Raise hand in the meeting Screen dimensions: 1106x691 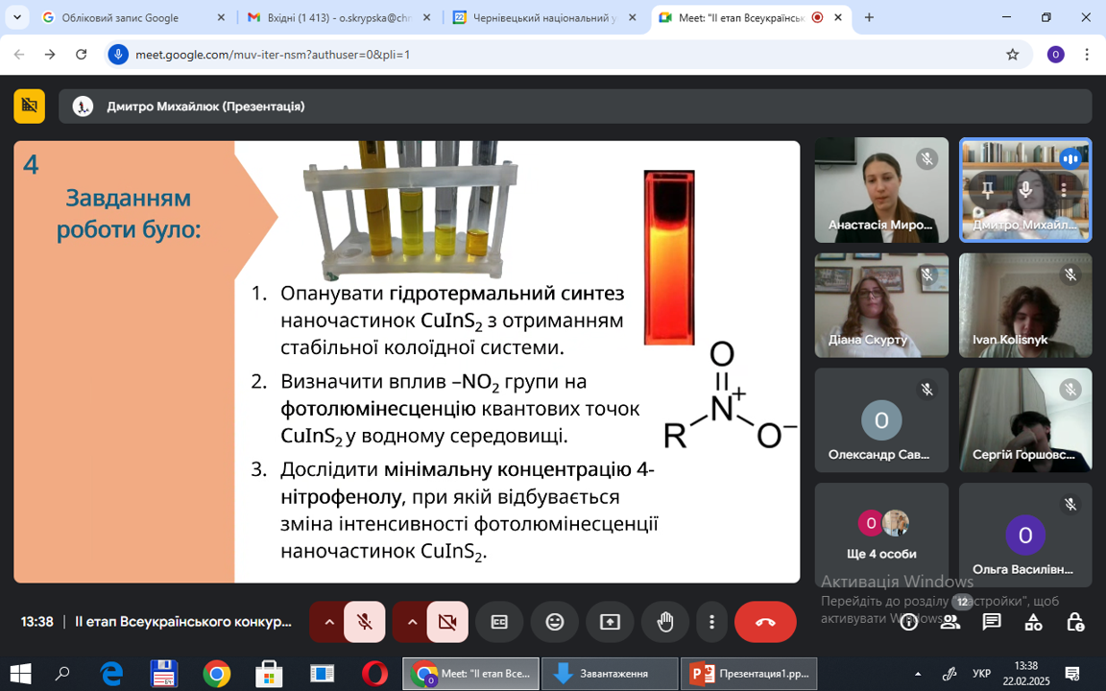pyautogui.click(x=665, y=622)
